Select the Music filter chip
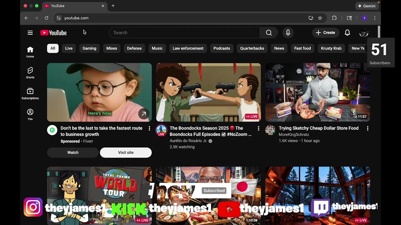The width and height of the screenshot is (401, 225). (x=157, y=48)
